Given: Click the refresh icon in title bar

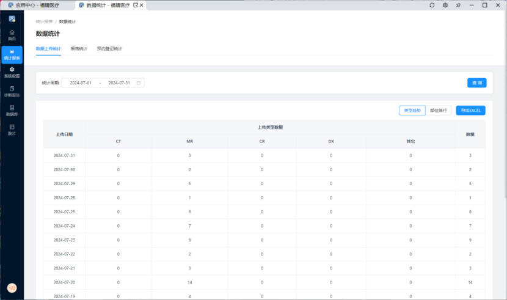Looking at the screenshot, I should tap(432, 5).
